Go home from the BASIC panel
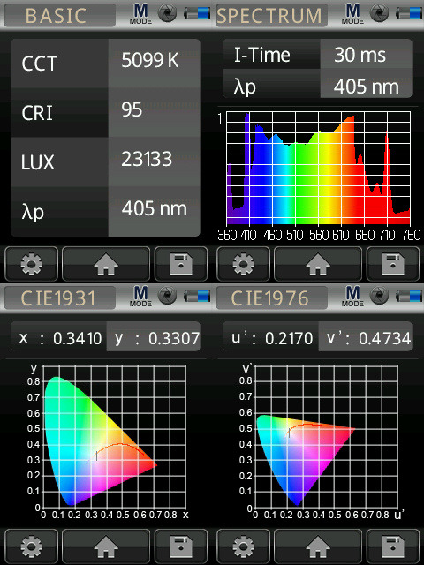The height and width of the screenshot is (565, 424). point(106,264)
